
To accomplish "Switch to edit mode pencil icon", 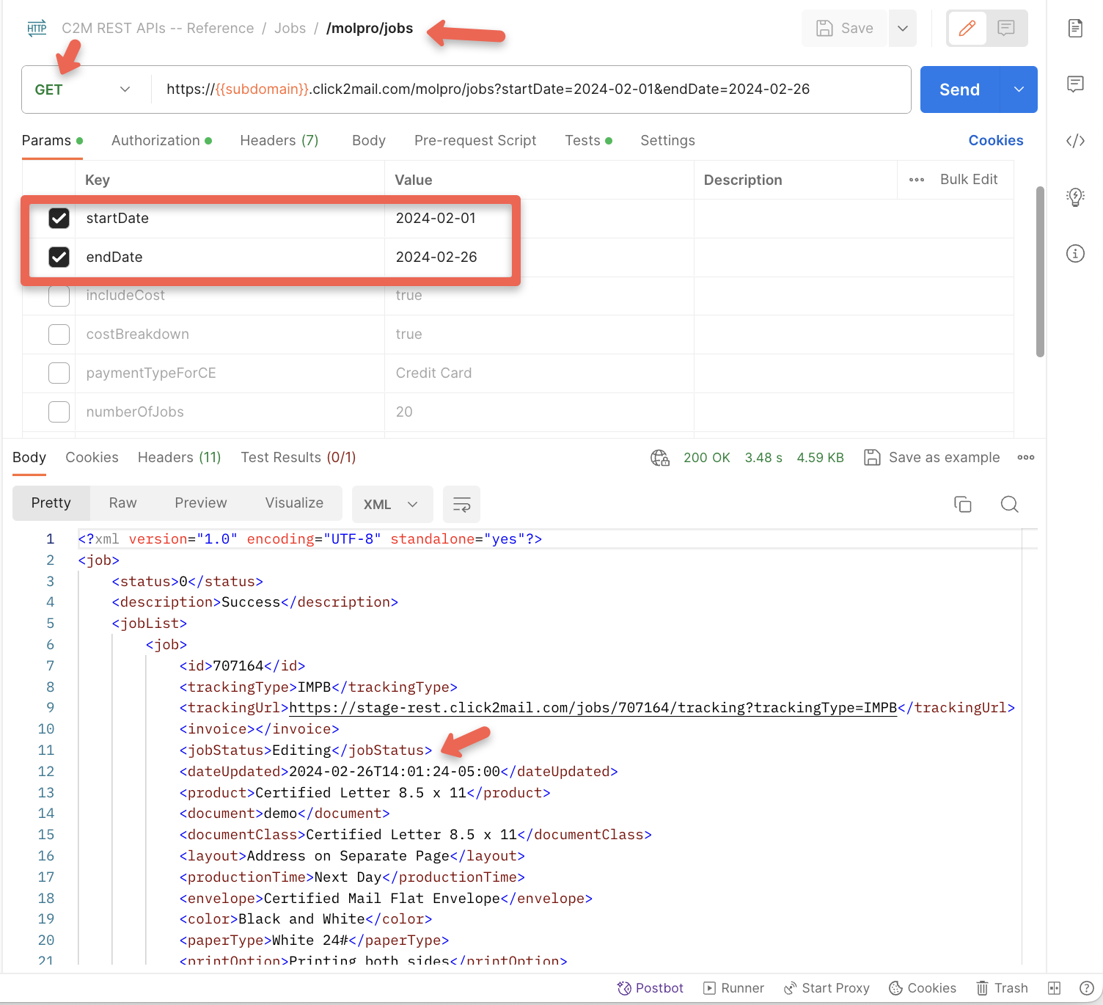I will [x=967, y=29].
